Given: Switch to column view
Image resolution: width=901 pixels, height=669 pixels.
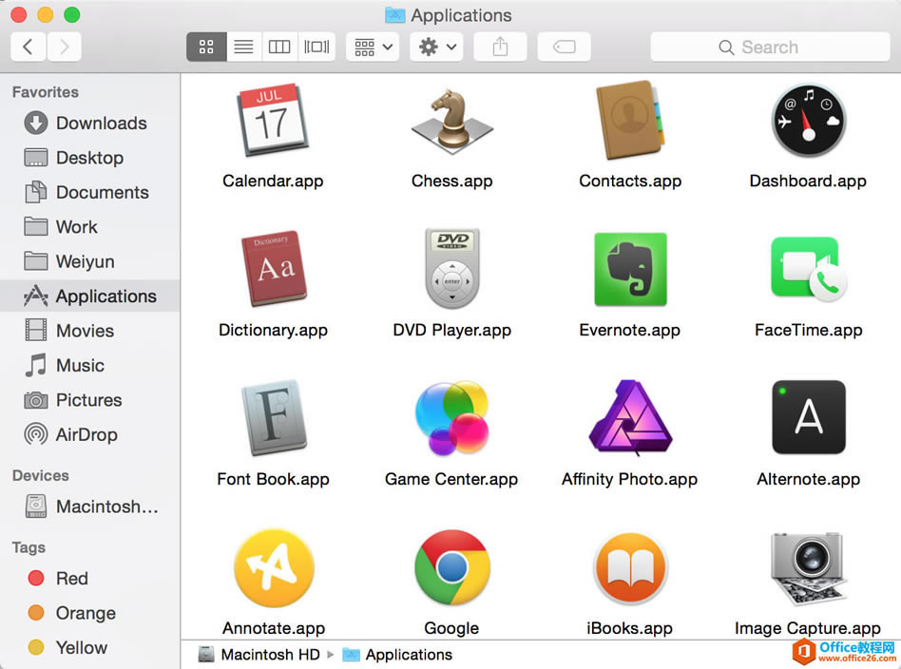Looking at the screenshot, I should (x=279, y=46).
